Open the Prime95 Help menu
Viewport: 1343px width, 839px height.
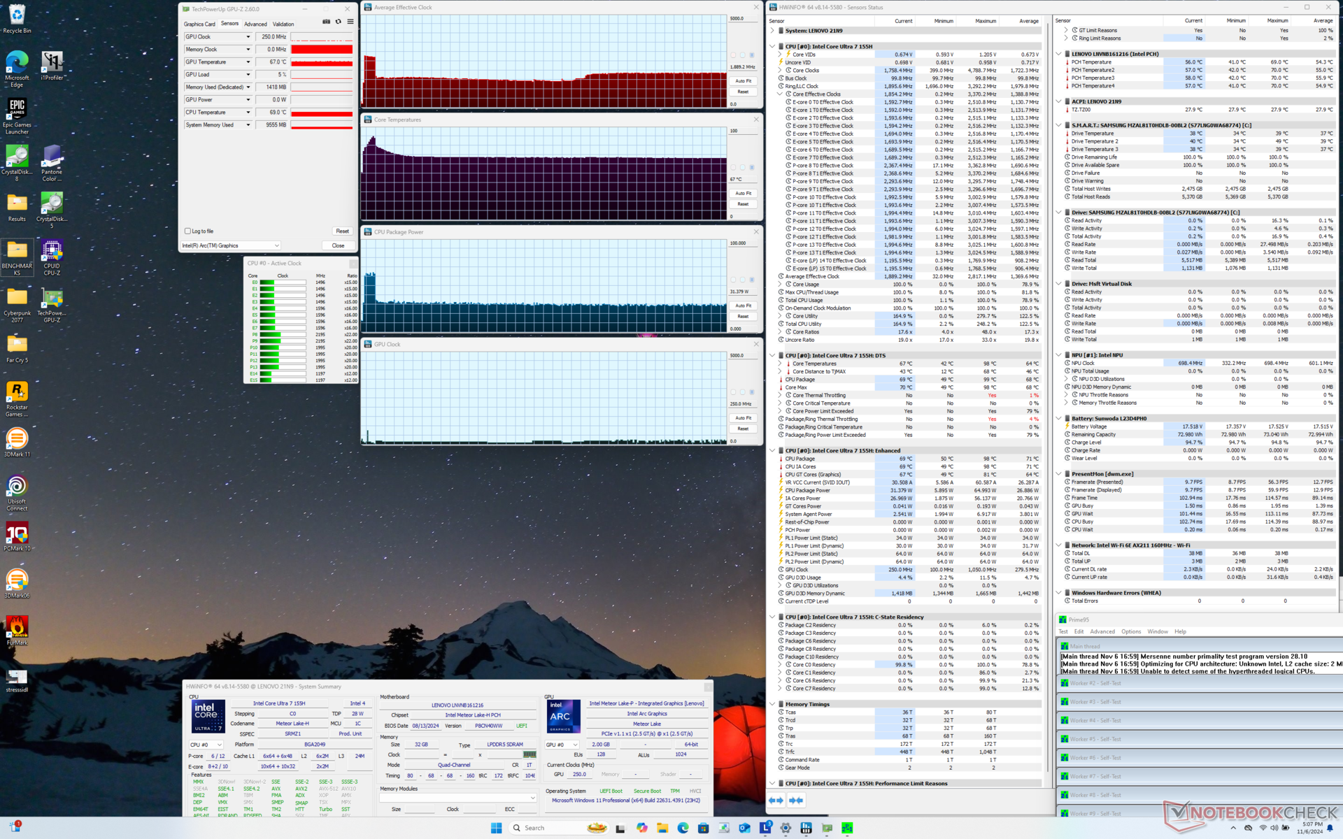click(x=1180, y=631)
